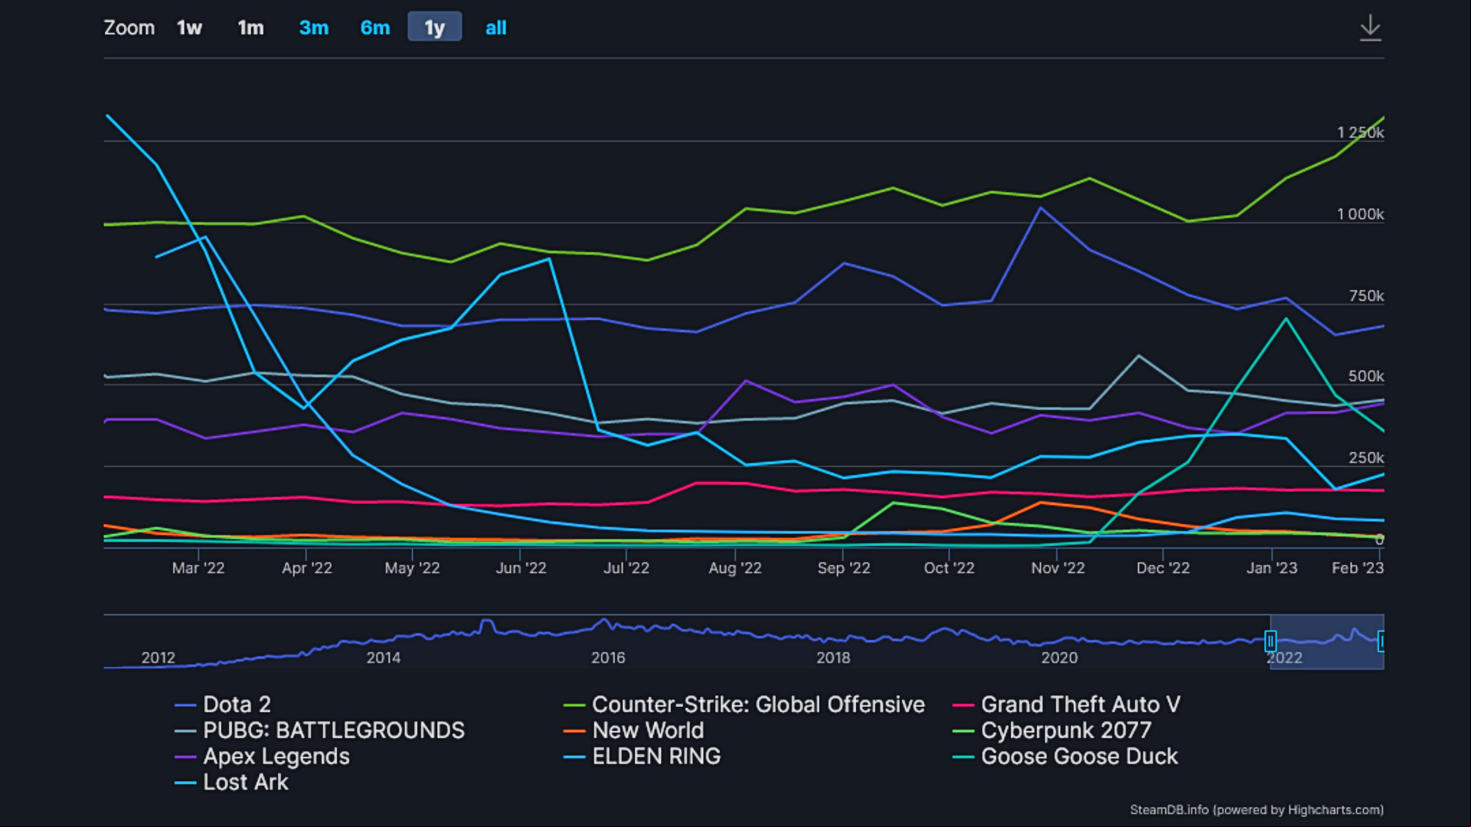Toggle New World legend entry
Screen dimensions: 1471x827
(634, 730)
